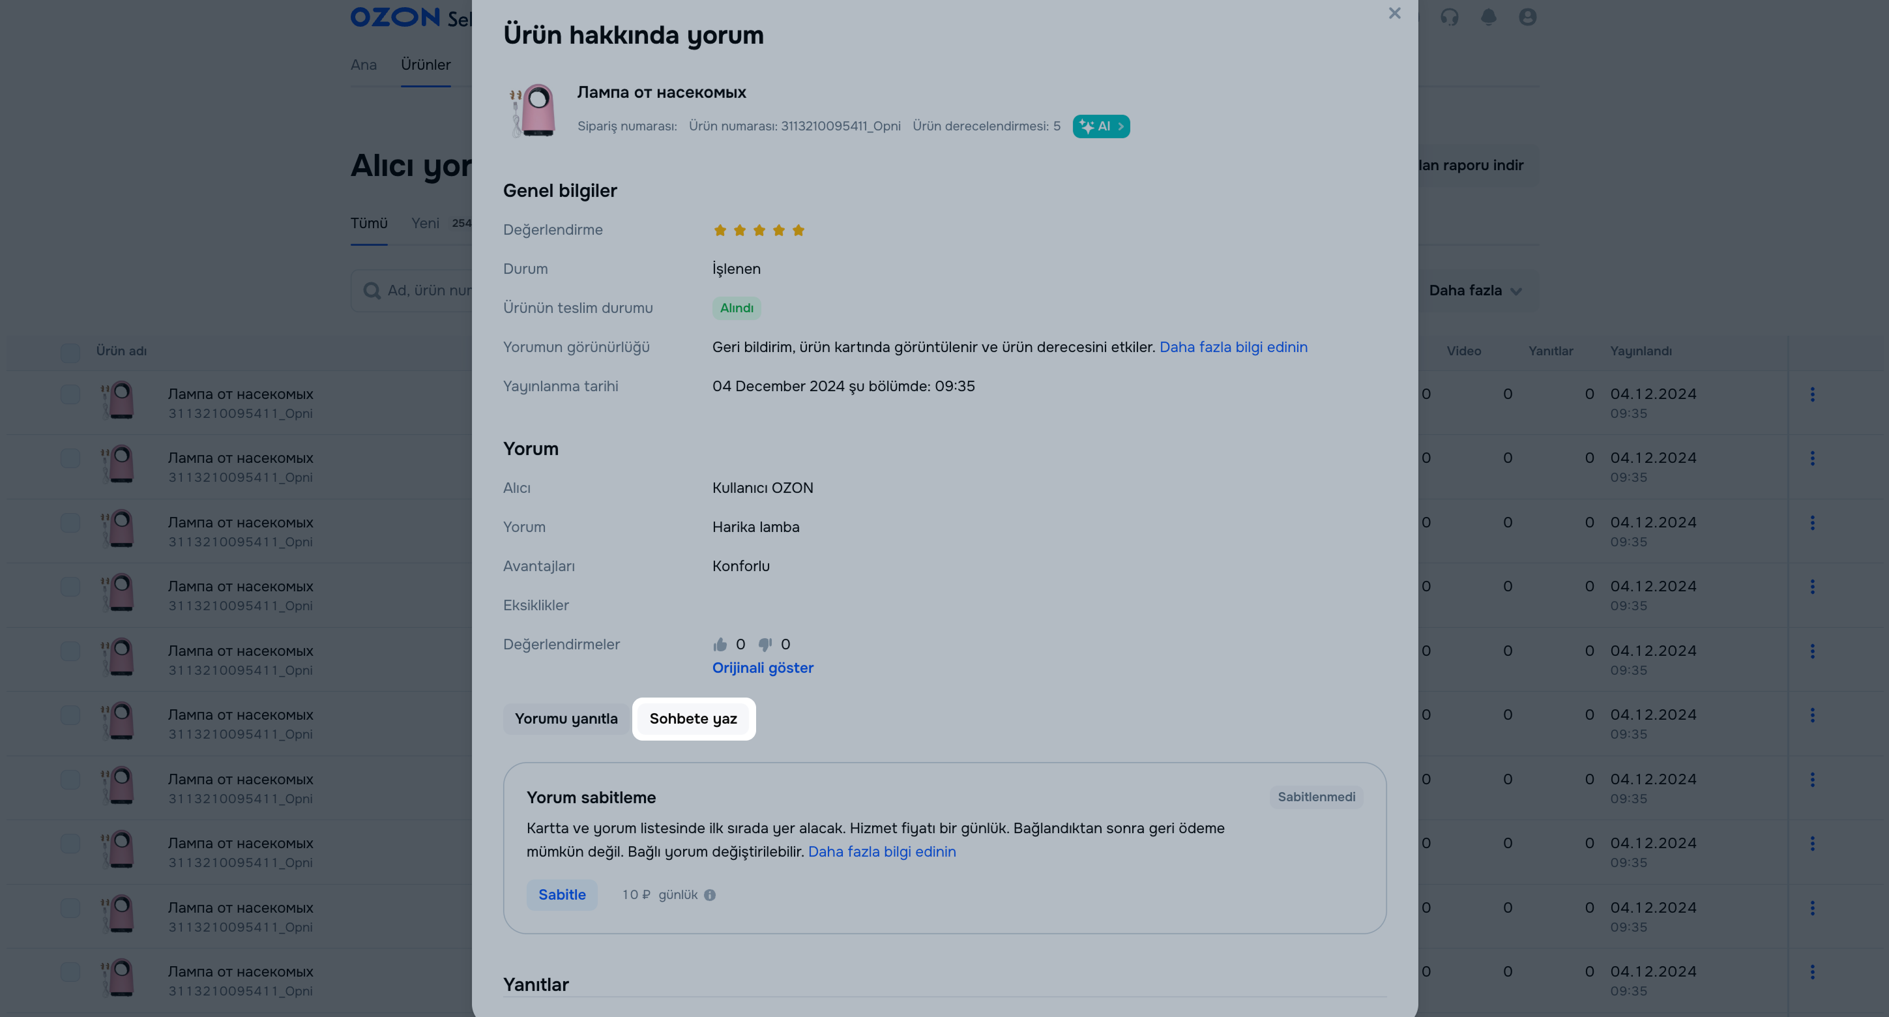
Task: Click the thumbs down rating icon
Action: [x=765, y=645]
